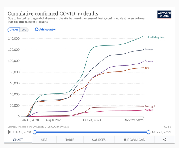Select the United Kingdom line label

point(155,37)
